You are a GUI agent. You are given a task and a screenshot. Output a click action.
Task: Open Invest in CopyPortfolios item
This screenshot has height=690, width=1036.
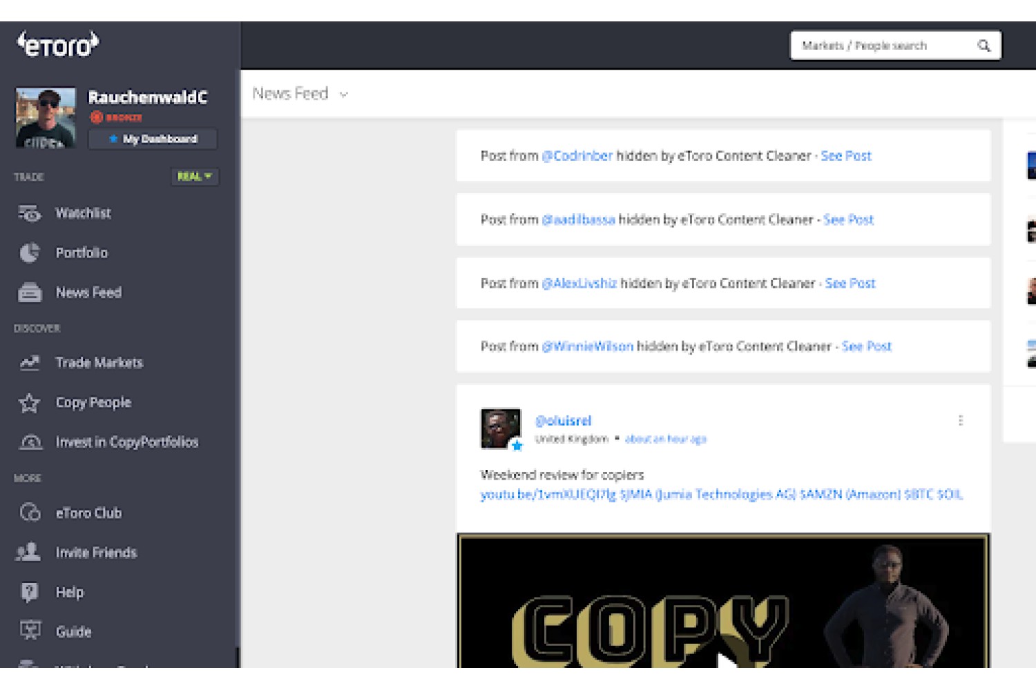coord(127,442)
